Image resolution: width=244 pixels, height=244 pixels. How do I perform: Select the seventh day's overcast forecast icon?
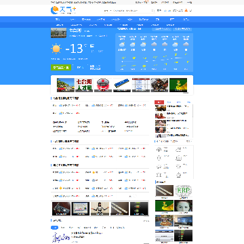point(186,44)
